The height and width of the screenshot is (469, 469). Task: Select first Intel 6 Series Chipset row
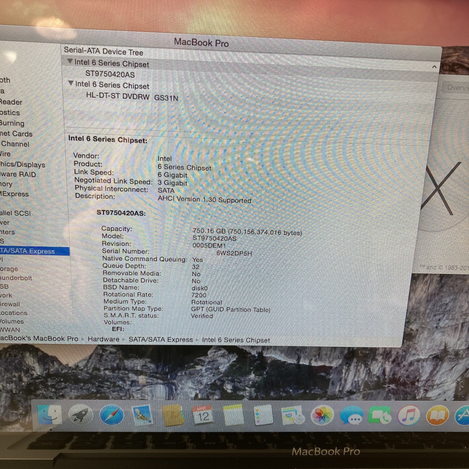click(112, 63)
